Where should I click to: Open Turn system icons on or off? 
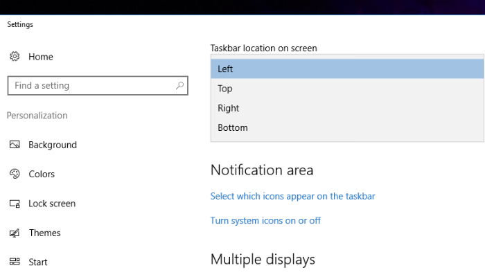265,221
